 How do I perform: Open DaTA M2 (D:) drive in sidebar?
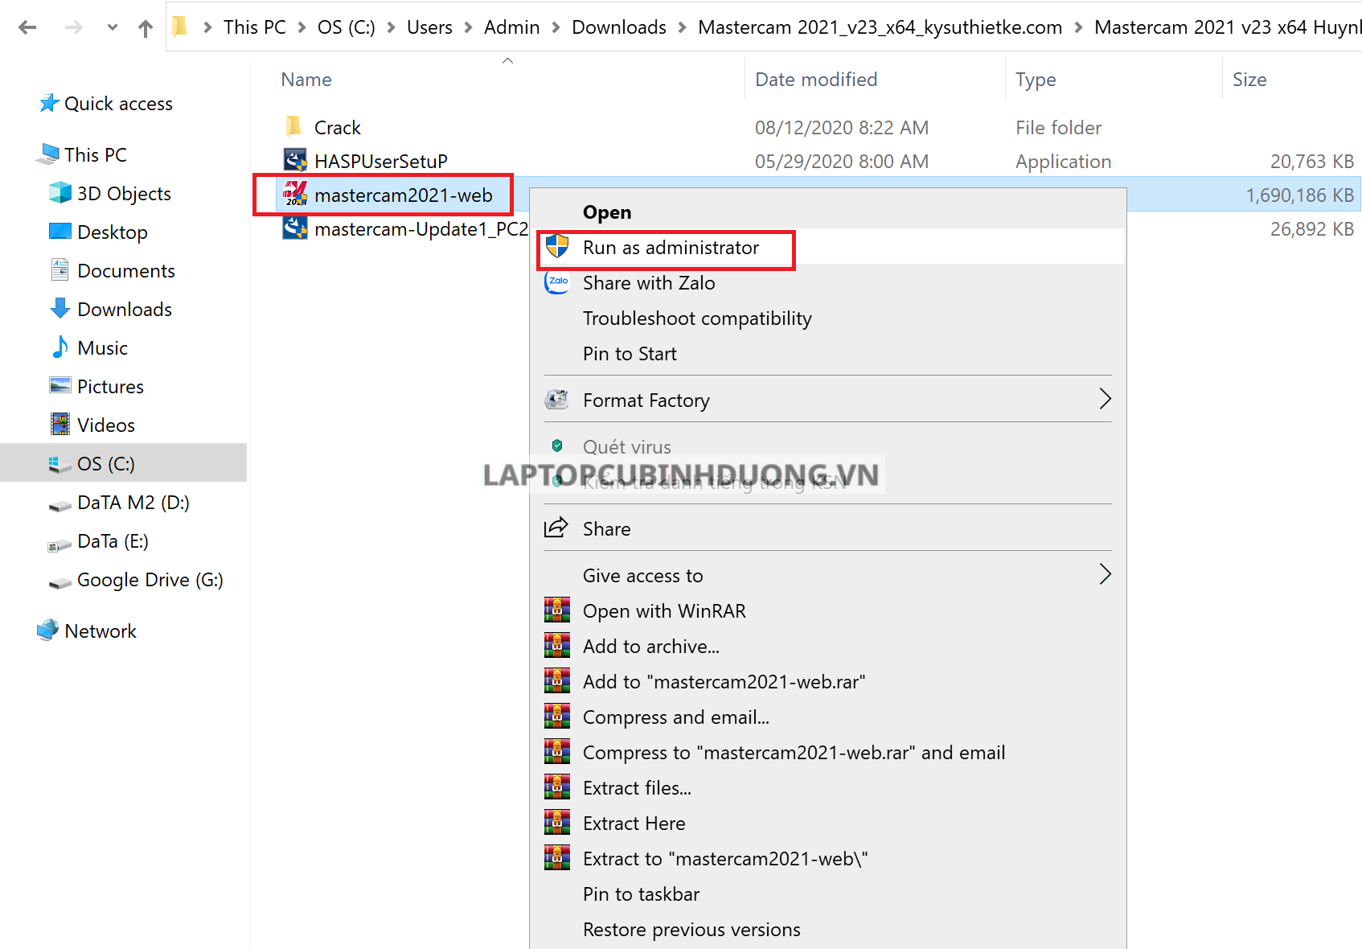pyautogui.click(x=133, y=503)
